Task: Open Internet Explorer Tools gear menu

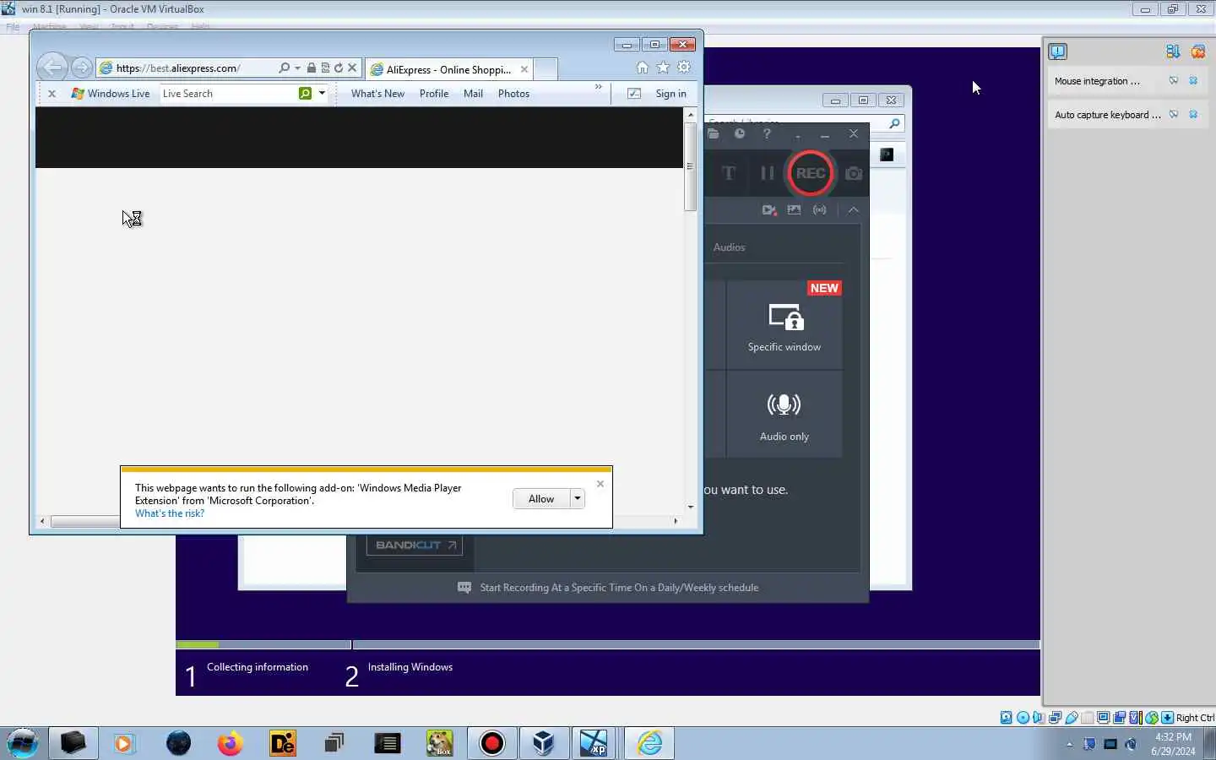Action: point(684,68)
